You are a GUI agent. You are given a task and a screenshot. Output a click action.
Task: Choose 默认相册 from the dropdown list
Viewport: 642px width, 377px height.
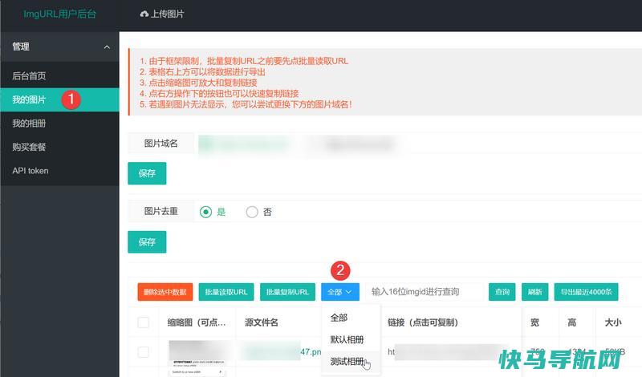click(x=351, y=339)
